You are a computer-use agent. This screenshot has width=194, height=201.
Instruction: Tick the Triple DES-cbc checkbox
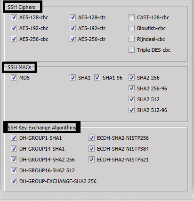(131, 50)
